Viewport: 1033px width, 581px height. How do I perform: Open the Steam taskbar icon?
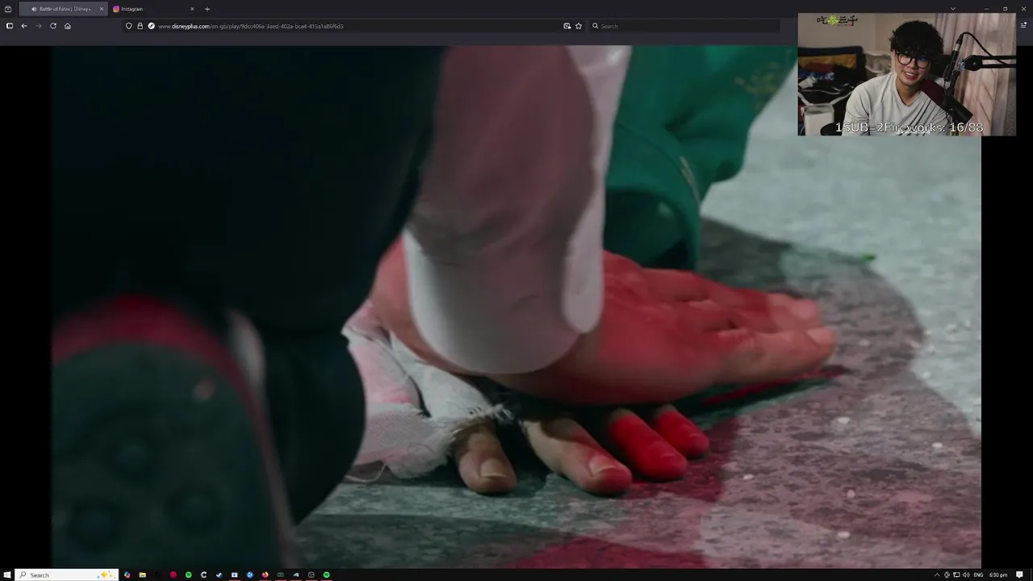[219, 575]
